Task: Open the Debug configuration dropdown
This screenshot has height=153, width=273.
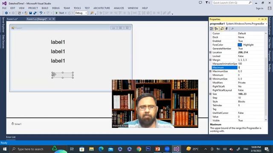Action: point(81,13)
